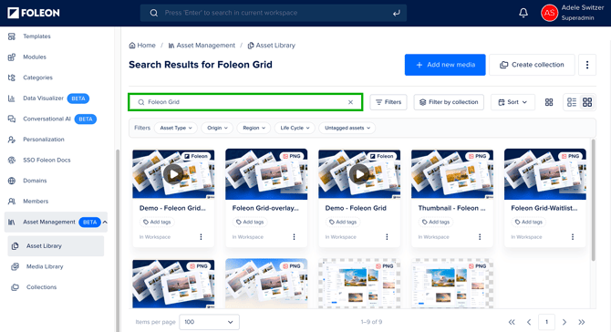Screen dimensions: 611x332
Task: Play the Demo - Foleon Grid... first video
Action: (x=173, y=174)
